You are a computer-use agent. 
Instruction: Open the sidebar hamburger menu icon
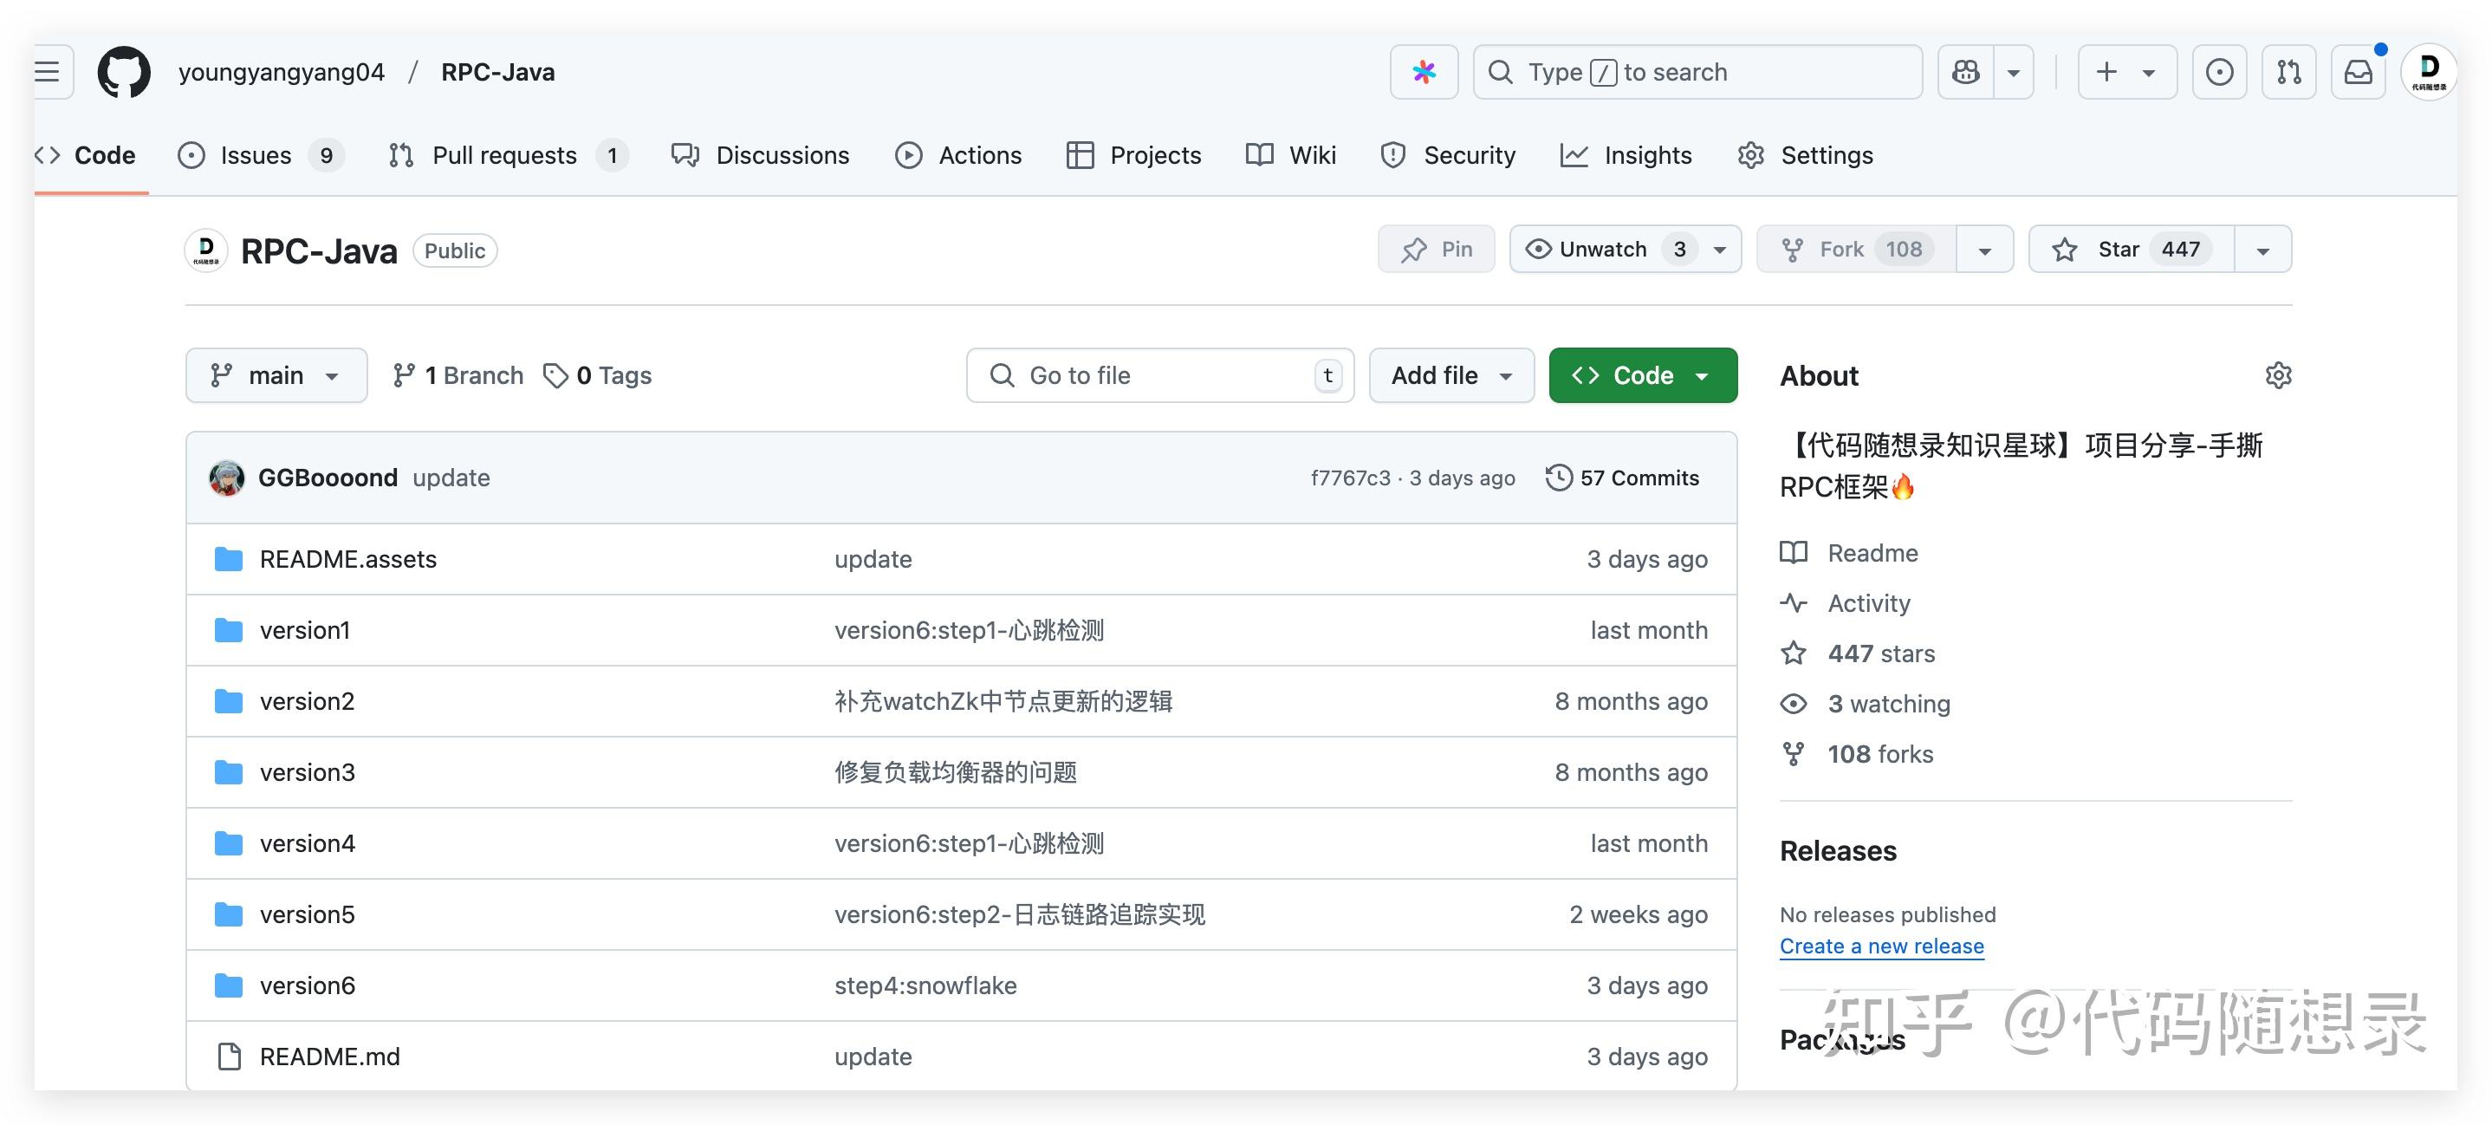48,72
